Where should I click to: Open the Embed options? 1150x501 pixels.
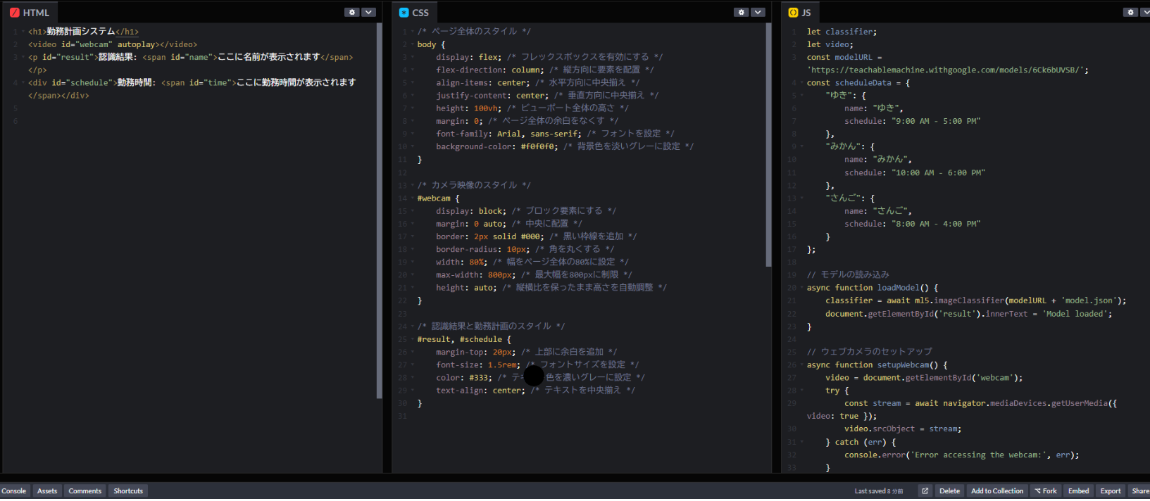(1078, 491)
